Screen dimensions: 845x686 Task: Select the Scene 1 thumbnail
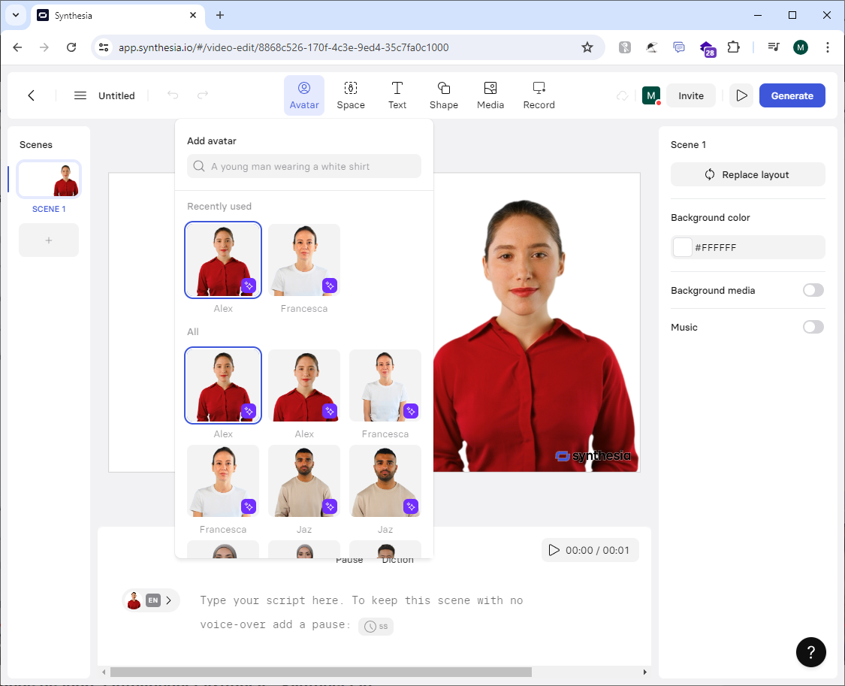click(49, 180)
